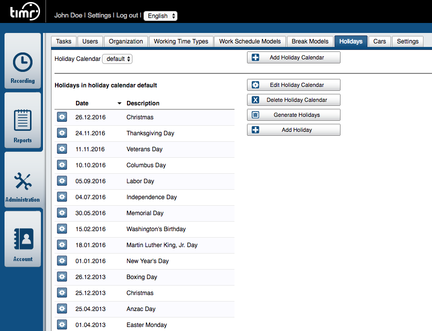Open the Reports notepad icon
432x331 pixels.
(x=22, y=121)
